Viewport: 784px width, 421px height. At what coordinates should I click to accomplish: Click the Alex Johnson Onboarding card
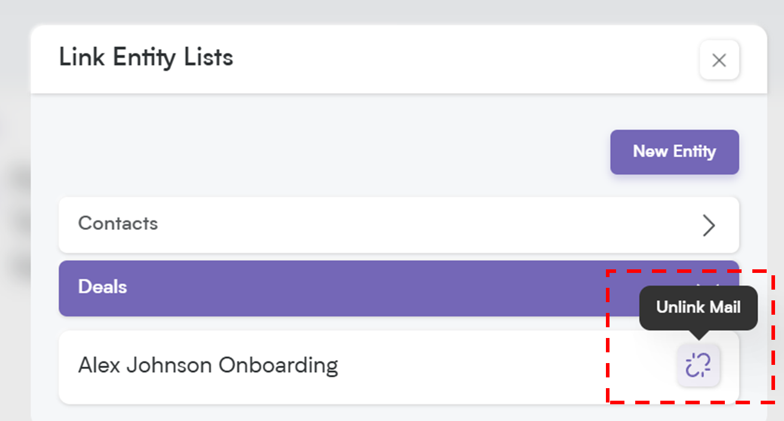tap(399, 367)
